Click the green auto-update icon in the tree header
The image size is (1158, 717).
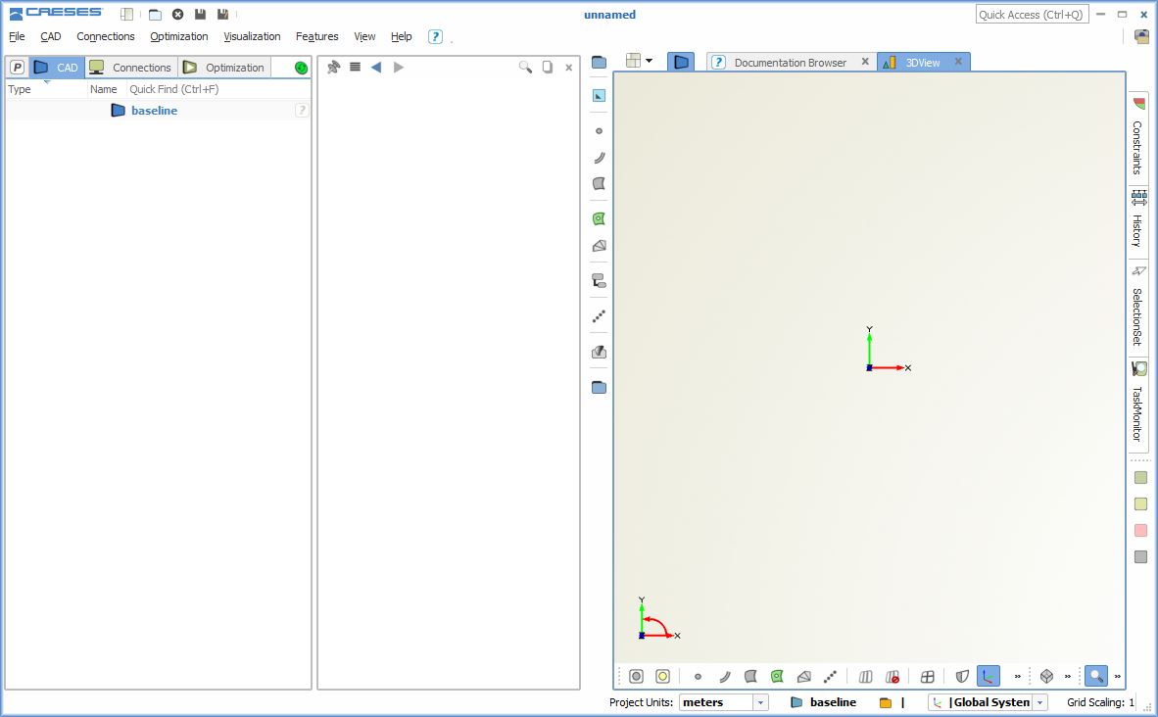tap(301, 68)
